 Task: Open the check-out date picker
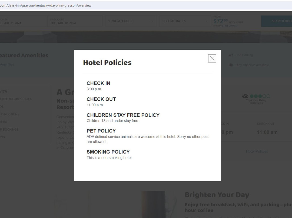75,21
